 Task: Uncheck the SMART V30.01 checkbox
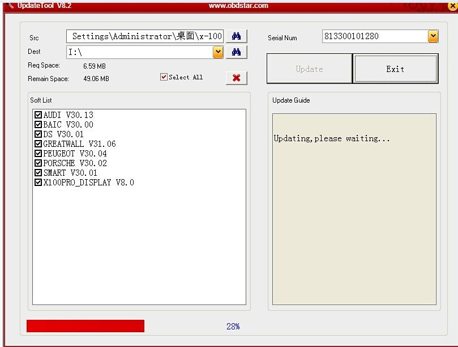(x=38, y=173)
